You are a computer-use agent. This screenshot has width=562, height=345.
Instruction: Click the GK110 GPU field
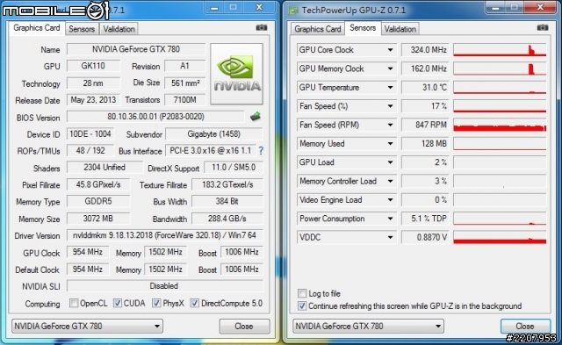point(94,66)
